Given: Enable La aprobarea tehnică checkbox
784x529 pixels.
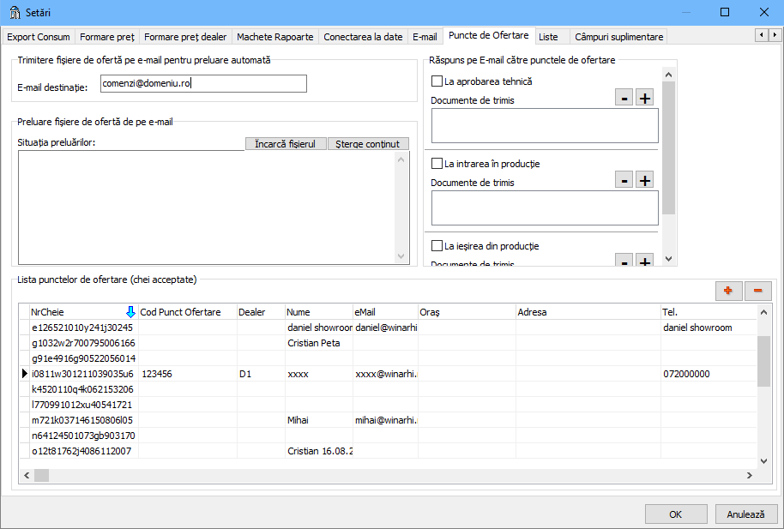Looking at the screenshot, I should pos(437,81).
